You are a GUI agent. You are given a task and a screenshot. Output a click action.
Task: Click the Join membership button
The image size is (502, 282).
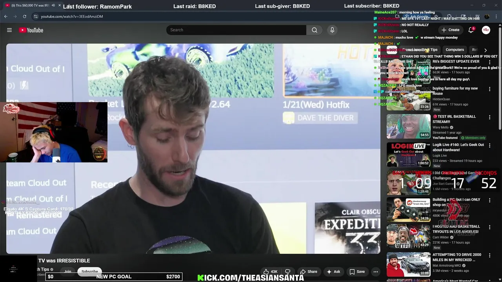click(x=68, y=271)
